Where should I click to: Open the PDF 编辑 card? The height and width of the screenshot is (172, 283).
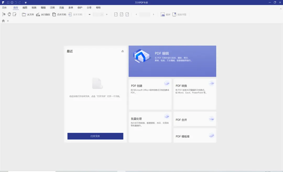(x=172, y=61)
